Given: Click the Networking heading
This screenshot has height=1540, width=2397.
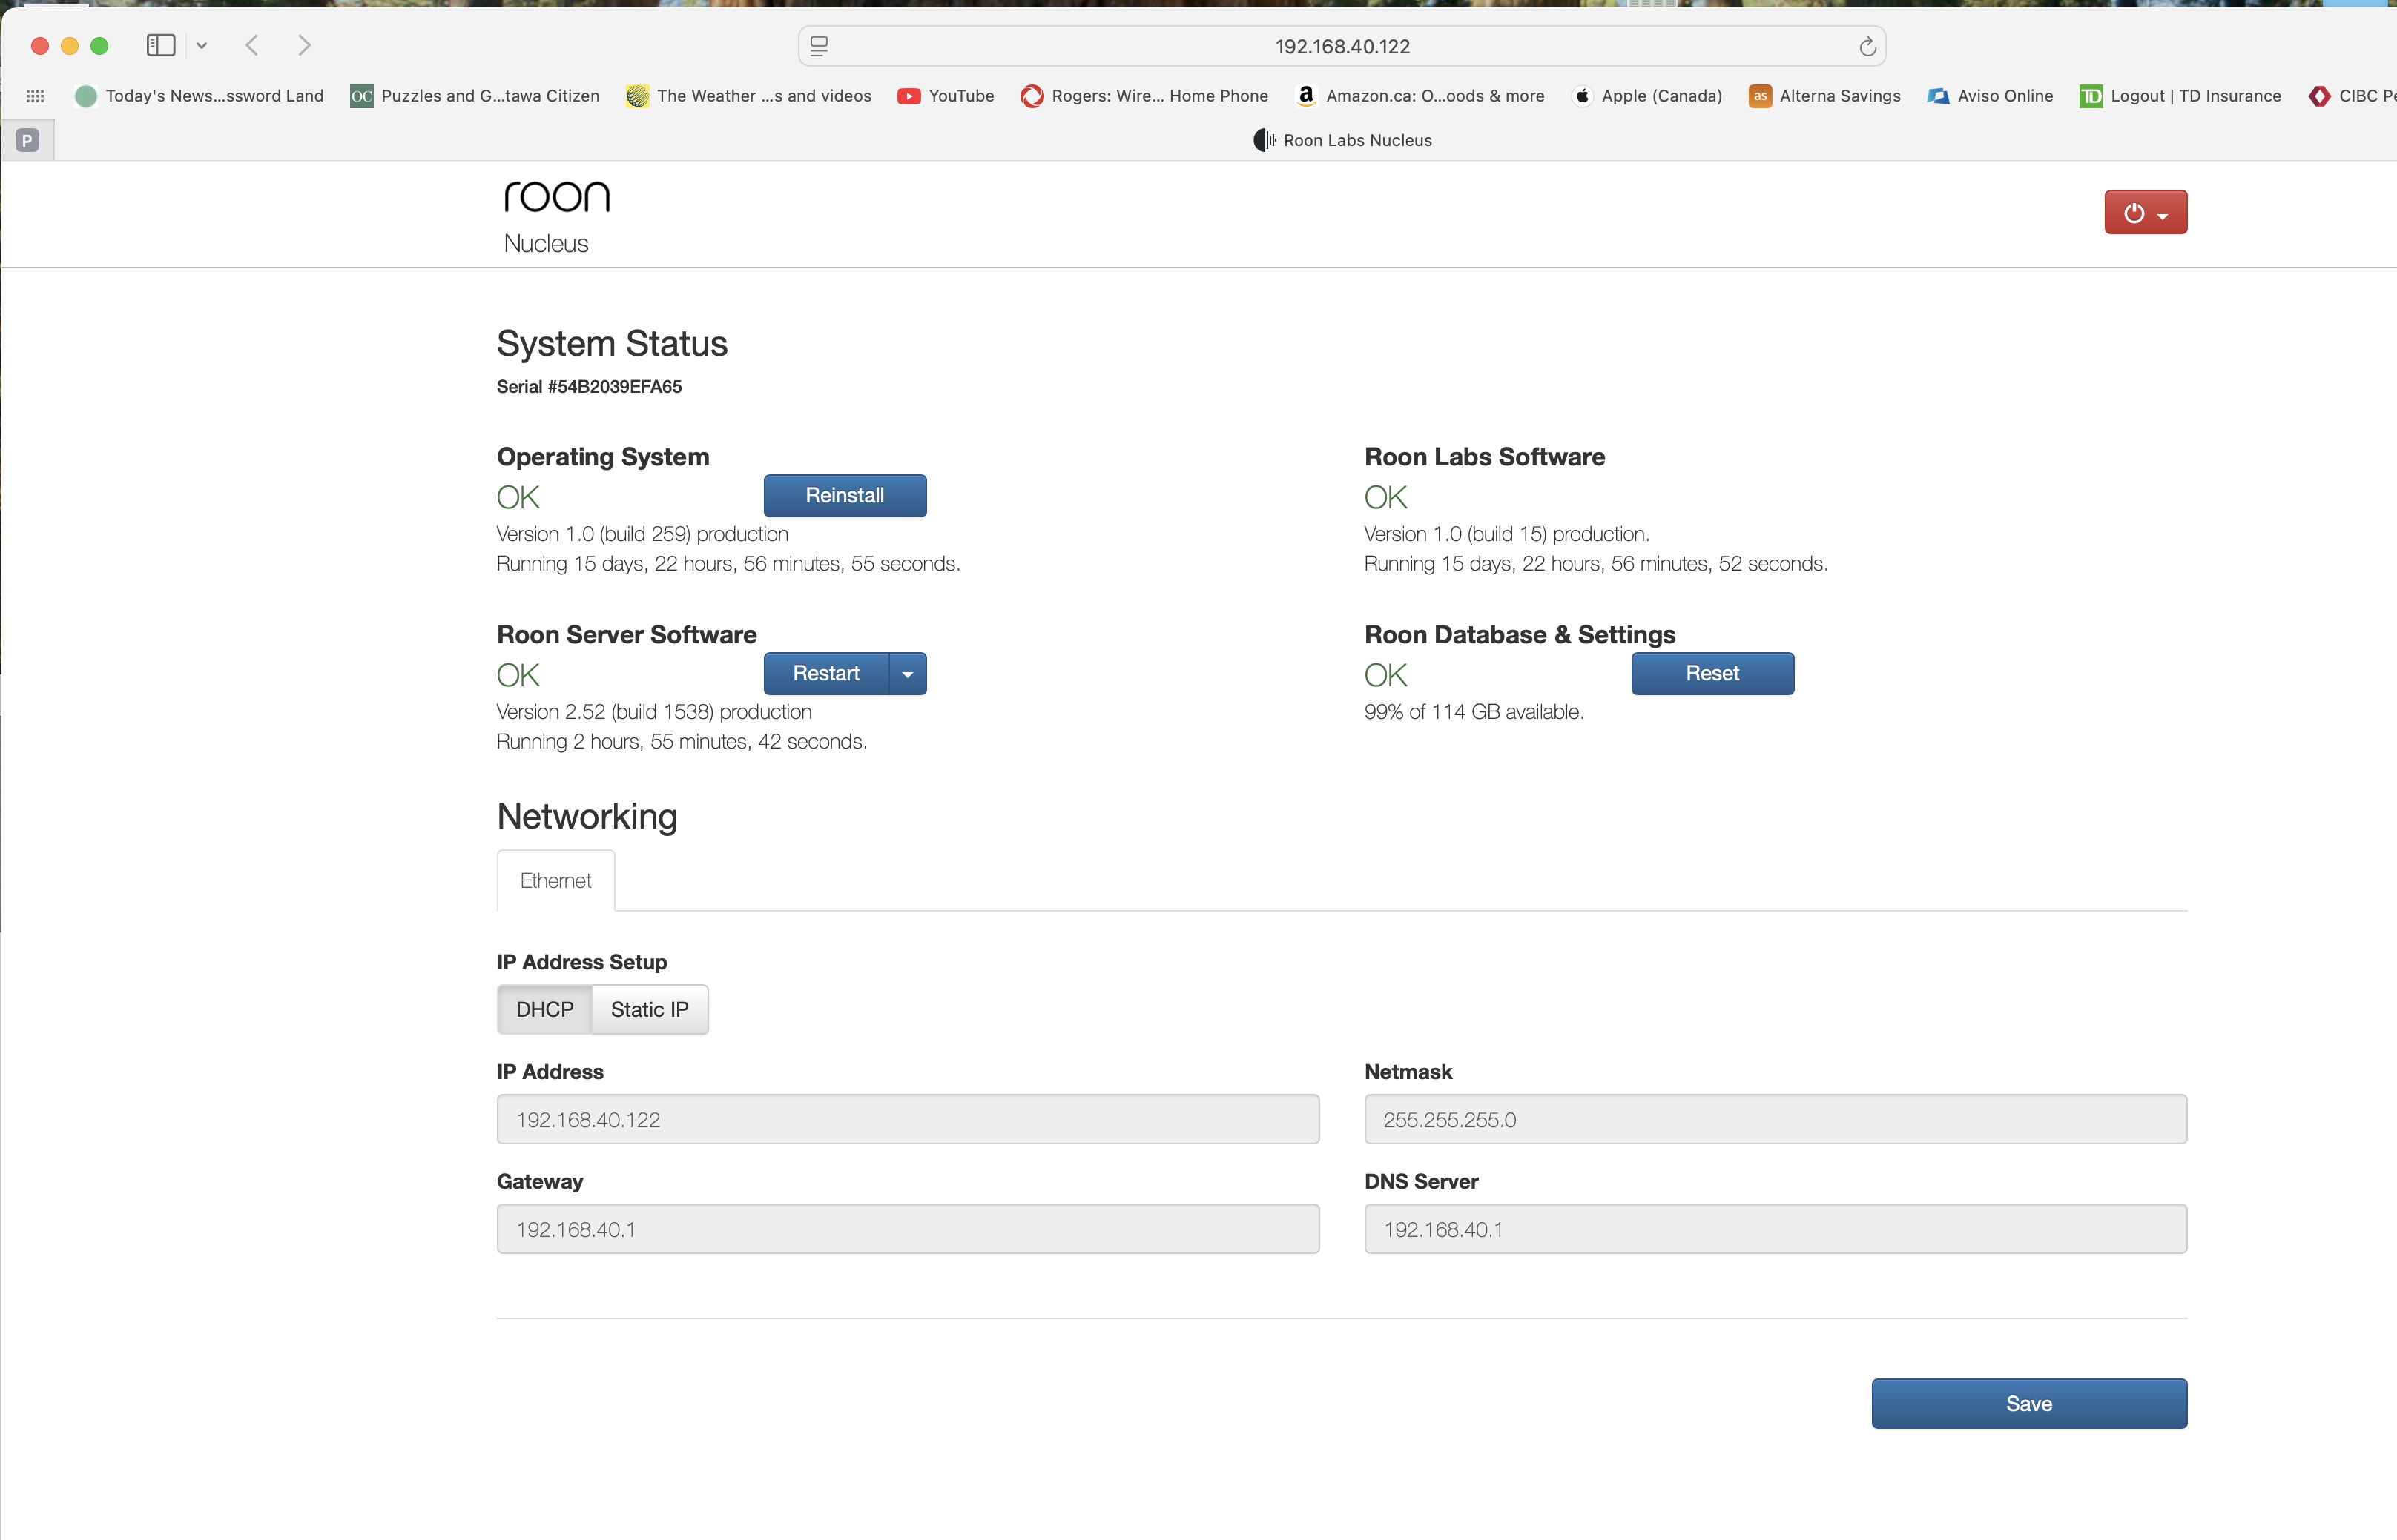Looking at the screenshot, I should click(x=587, y=816).
